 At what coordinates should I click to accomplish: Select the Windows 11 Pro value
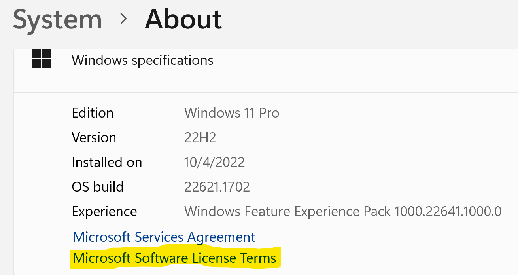[232, 113]
